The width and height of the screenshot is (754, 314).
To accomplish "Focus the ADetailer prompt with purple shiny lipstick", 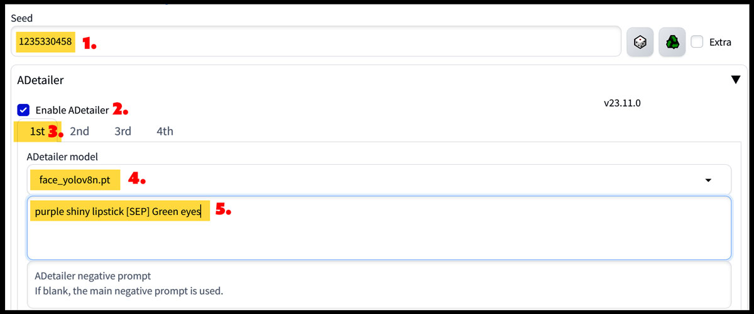I will (x=377, y=228).
